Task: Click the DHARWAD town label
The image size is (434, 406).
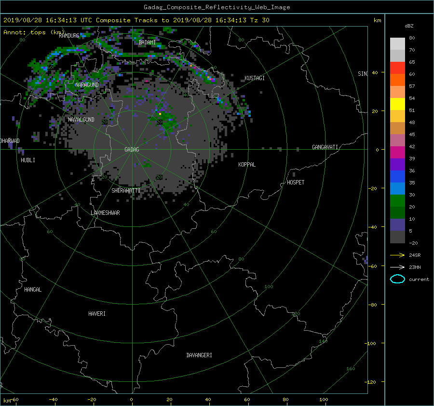Action: [10, 141]
